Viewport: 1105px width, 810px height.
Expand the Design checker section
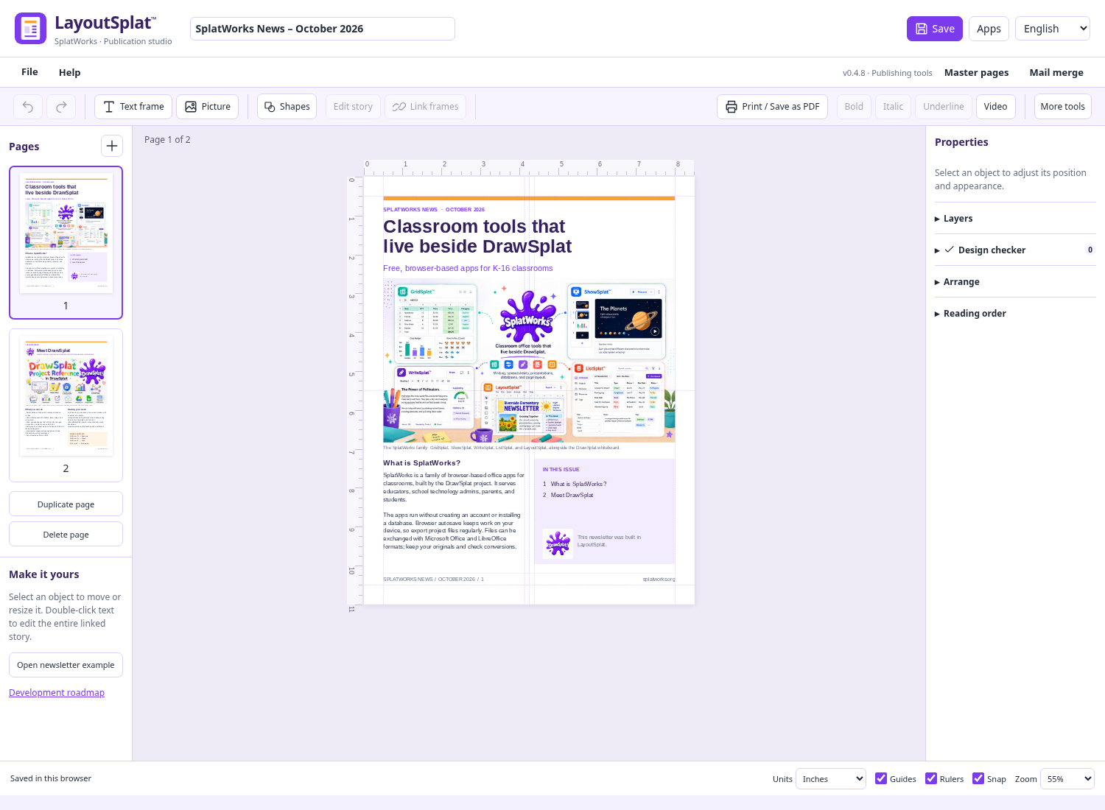click(1015, 250)
